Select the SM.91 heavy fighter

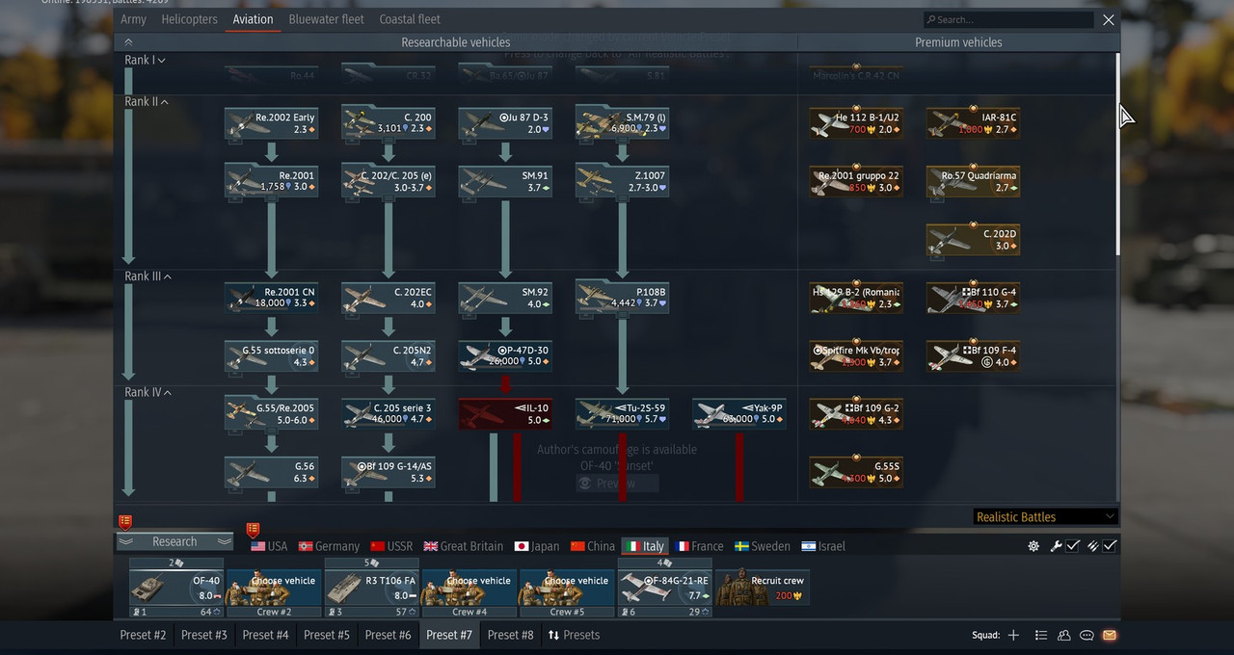coord(505,181)
